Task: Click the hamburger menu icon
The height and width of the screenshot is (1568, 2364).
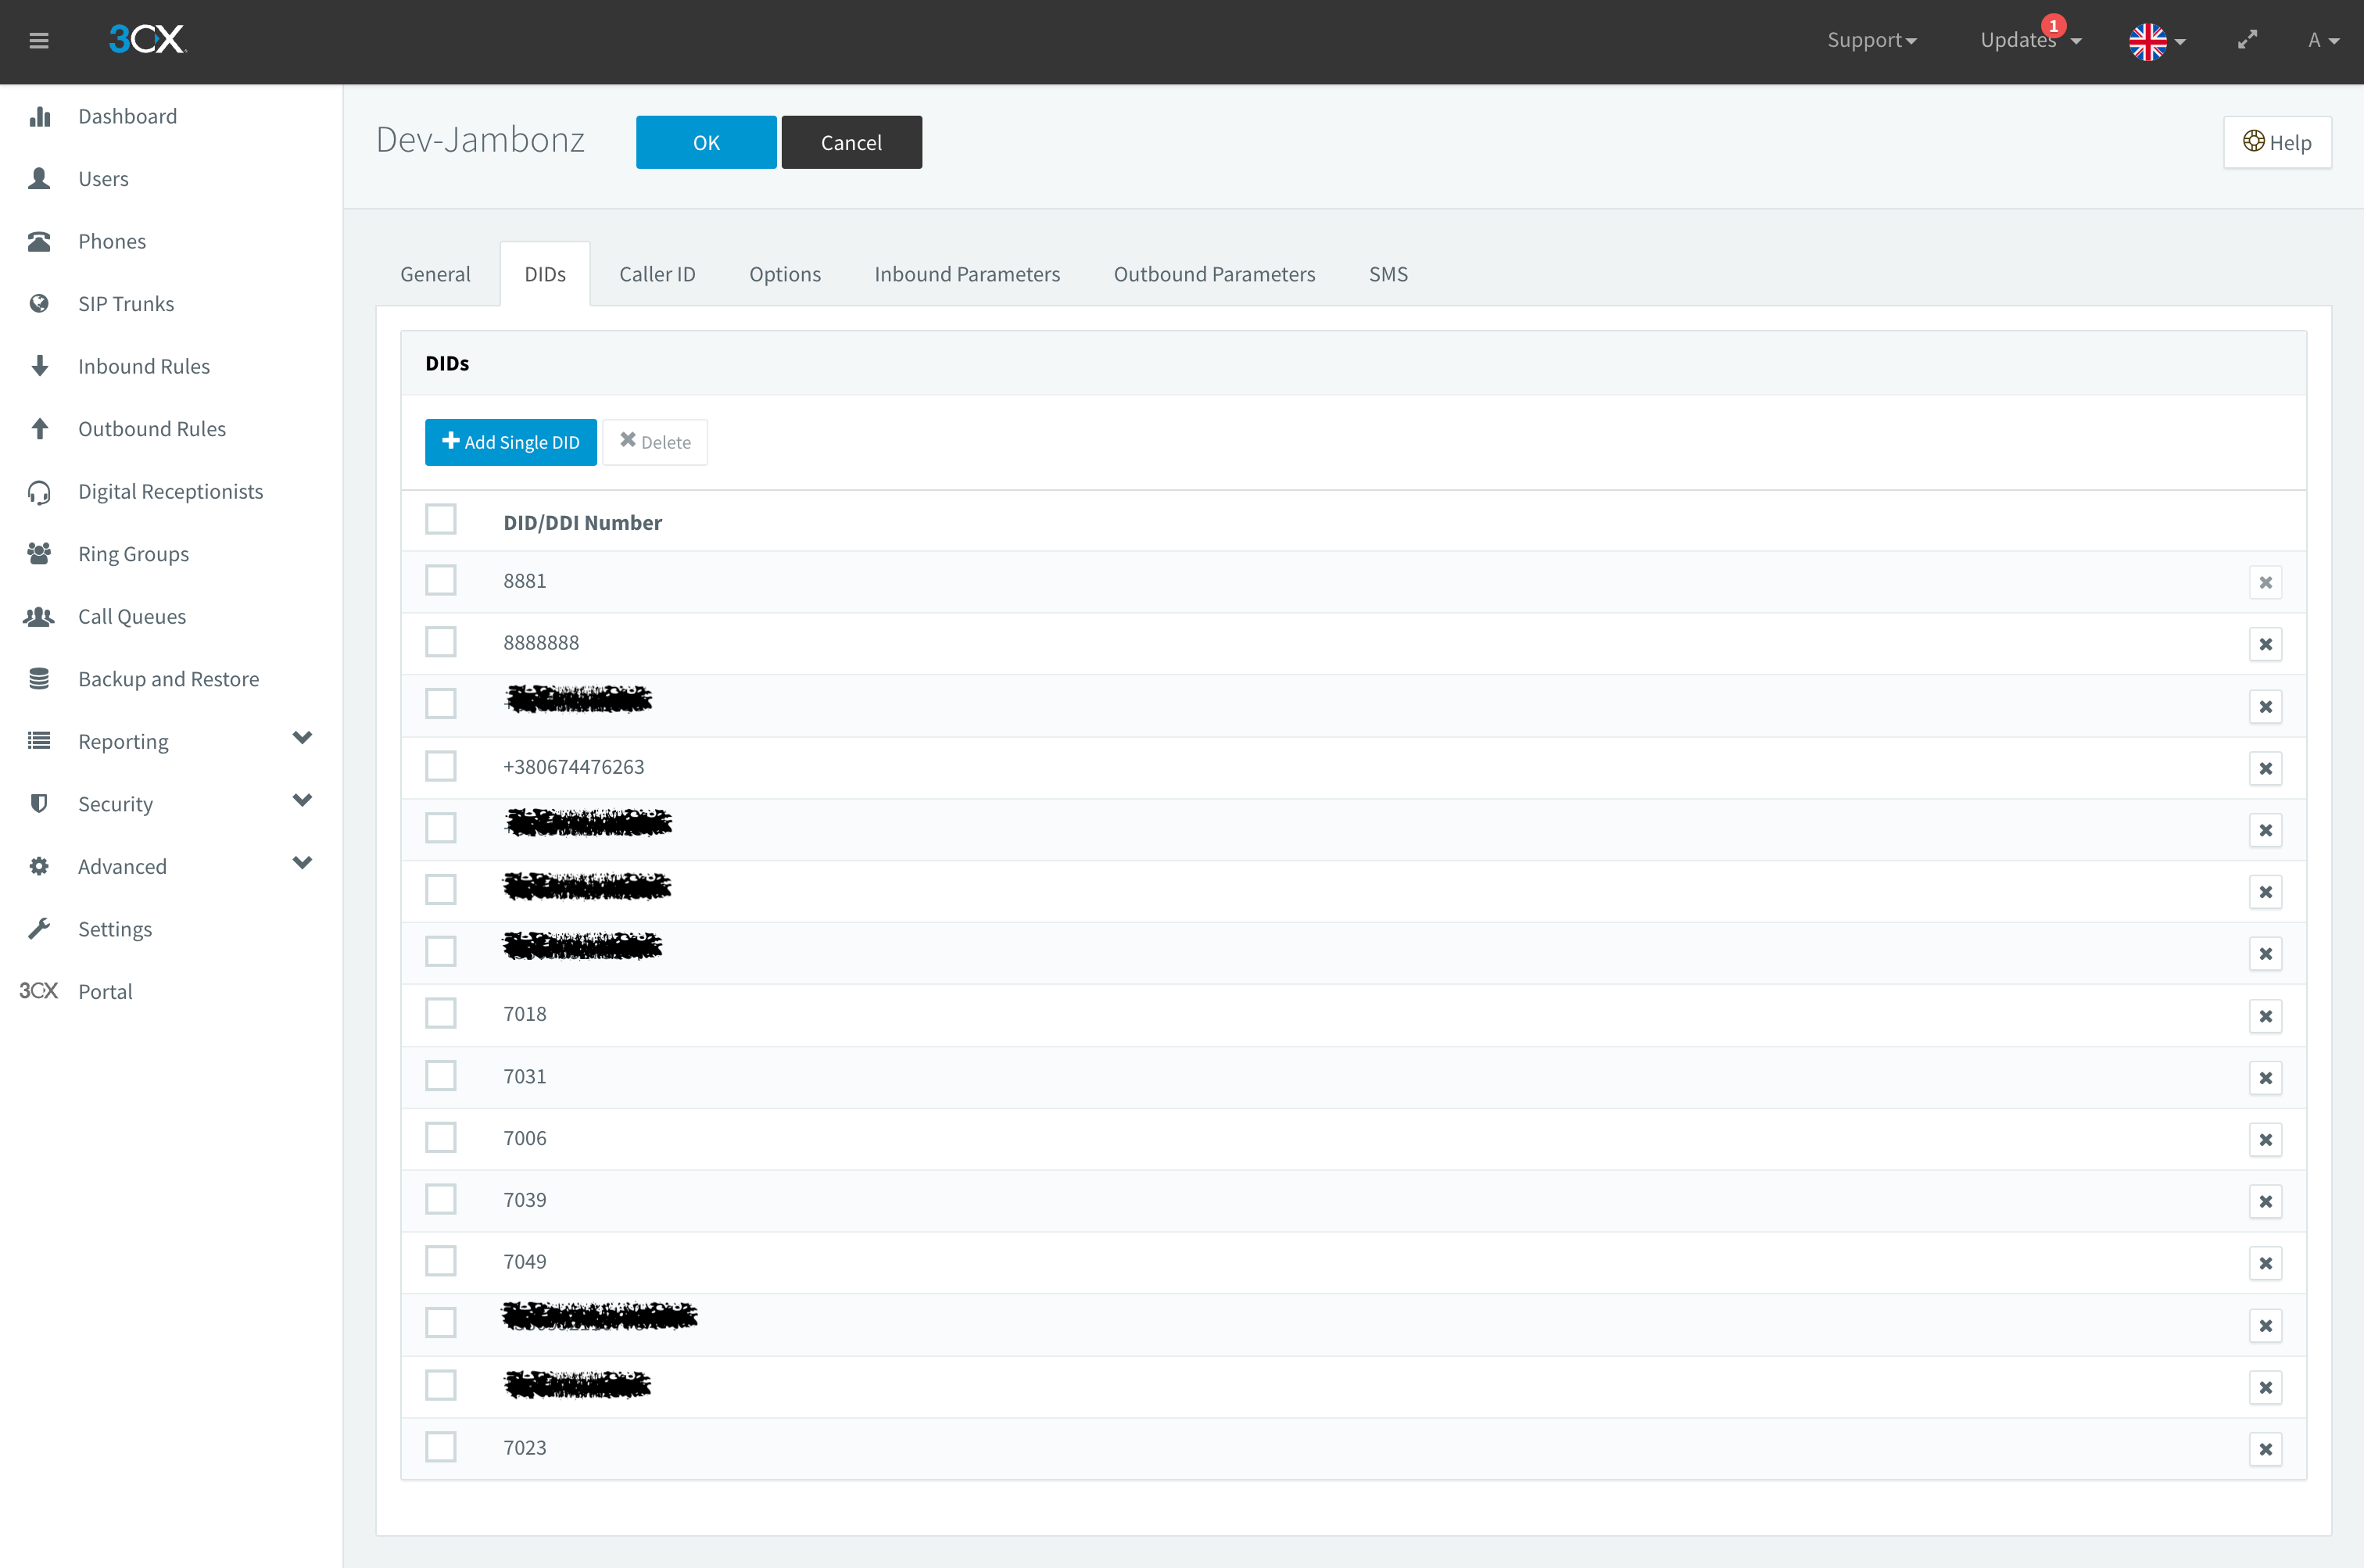Action: pyautogui.click(x=39, y=41)
